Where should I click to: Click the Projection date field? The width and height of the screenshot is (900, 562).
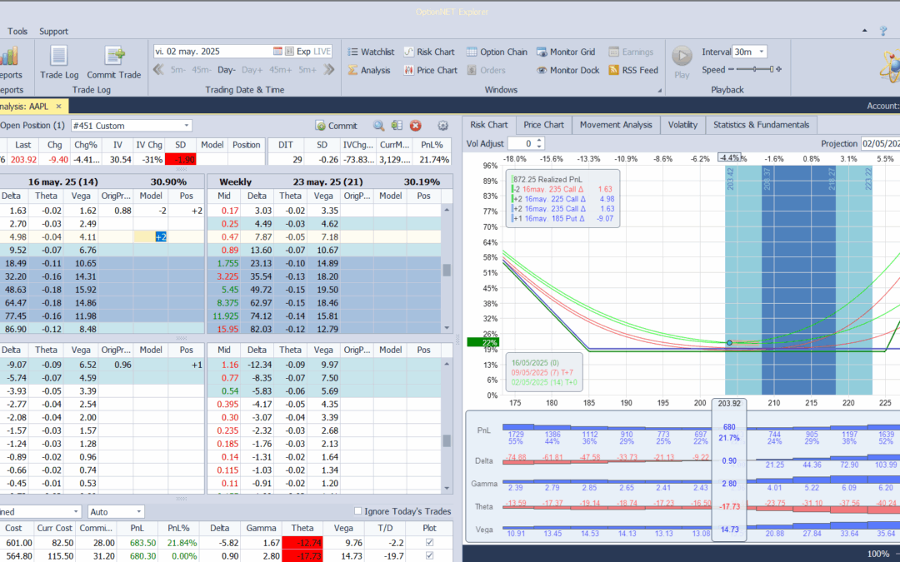[880, 143]
